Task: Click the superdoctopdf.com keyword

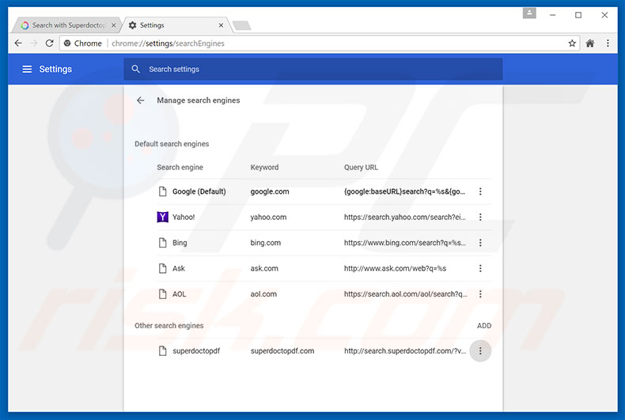Action: pos(282,351)
